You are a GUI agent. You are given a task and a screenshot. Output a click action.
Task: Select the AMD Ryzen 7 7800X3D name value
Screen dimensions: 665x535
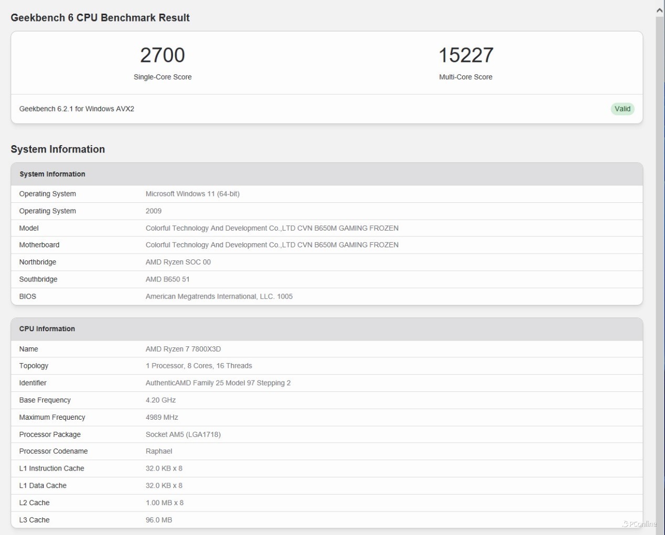[183, 349]
